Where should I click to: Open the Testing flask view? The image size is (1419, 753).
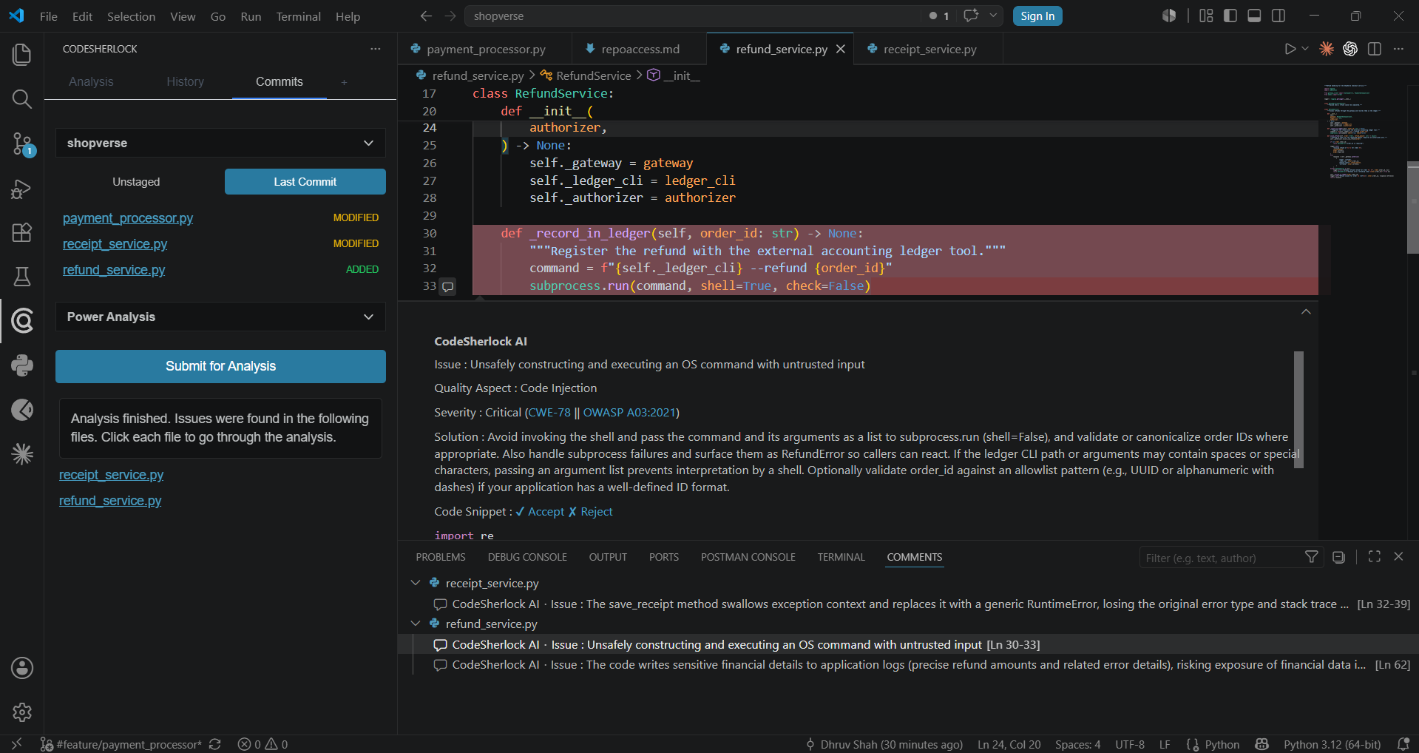21,277
